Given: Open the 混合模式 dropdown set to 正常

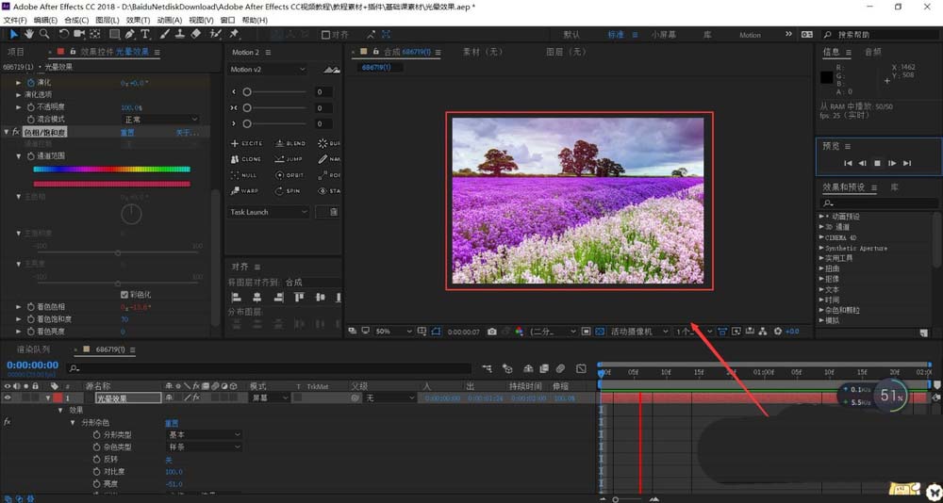Looking at the screenshot, I should click(160, 120).
